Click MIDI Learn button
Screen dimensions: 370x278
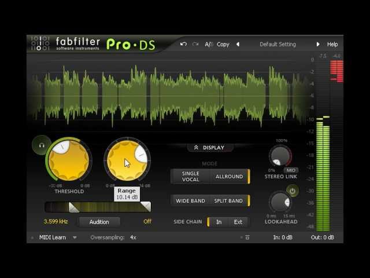click(x=53, y=237)
